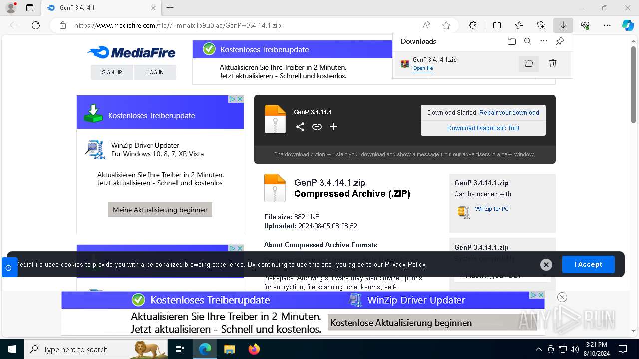Open more options in Downloads panel
This screenshot has width=639, height=359.
click(x=544, y=41)
